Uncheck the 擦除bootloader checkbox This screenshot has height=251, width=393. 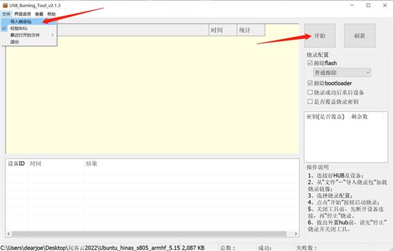310,83
